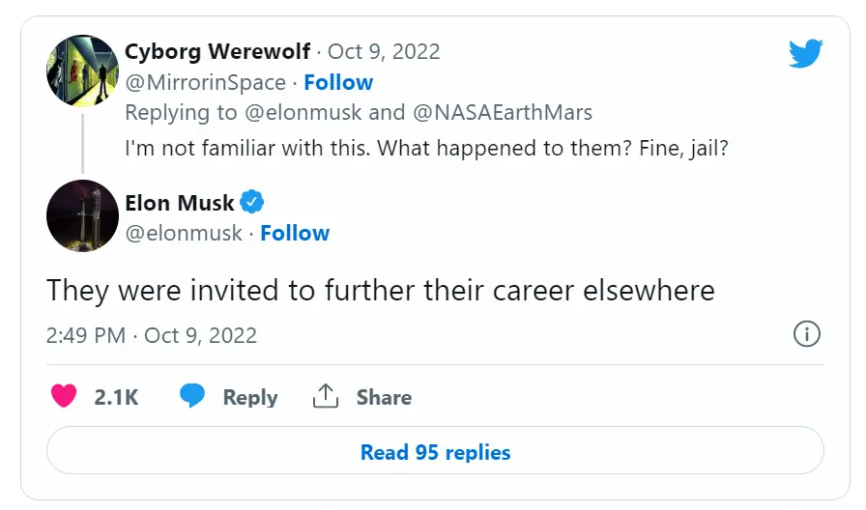Click the blue reply bubble icon

coord(192,397)
